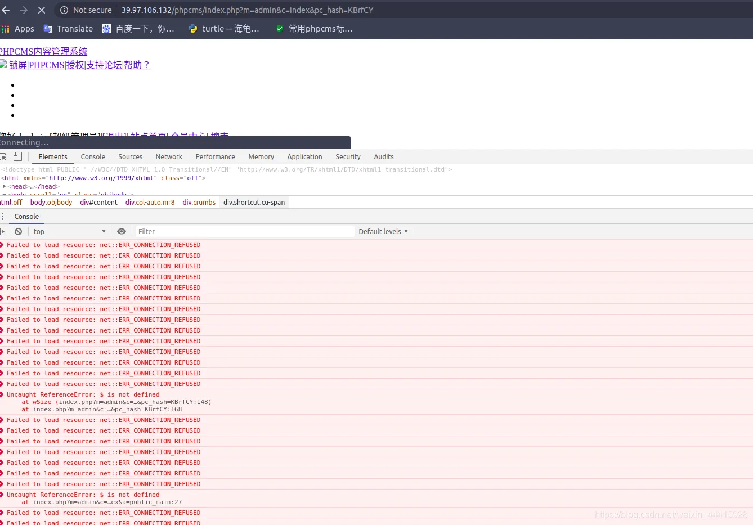This screenshot has width=753, height=525.
Task: Open the Application tab
Action: coord(304,157)
